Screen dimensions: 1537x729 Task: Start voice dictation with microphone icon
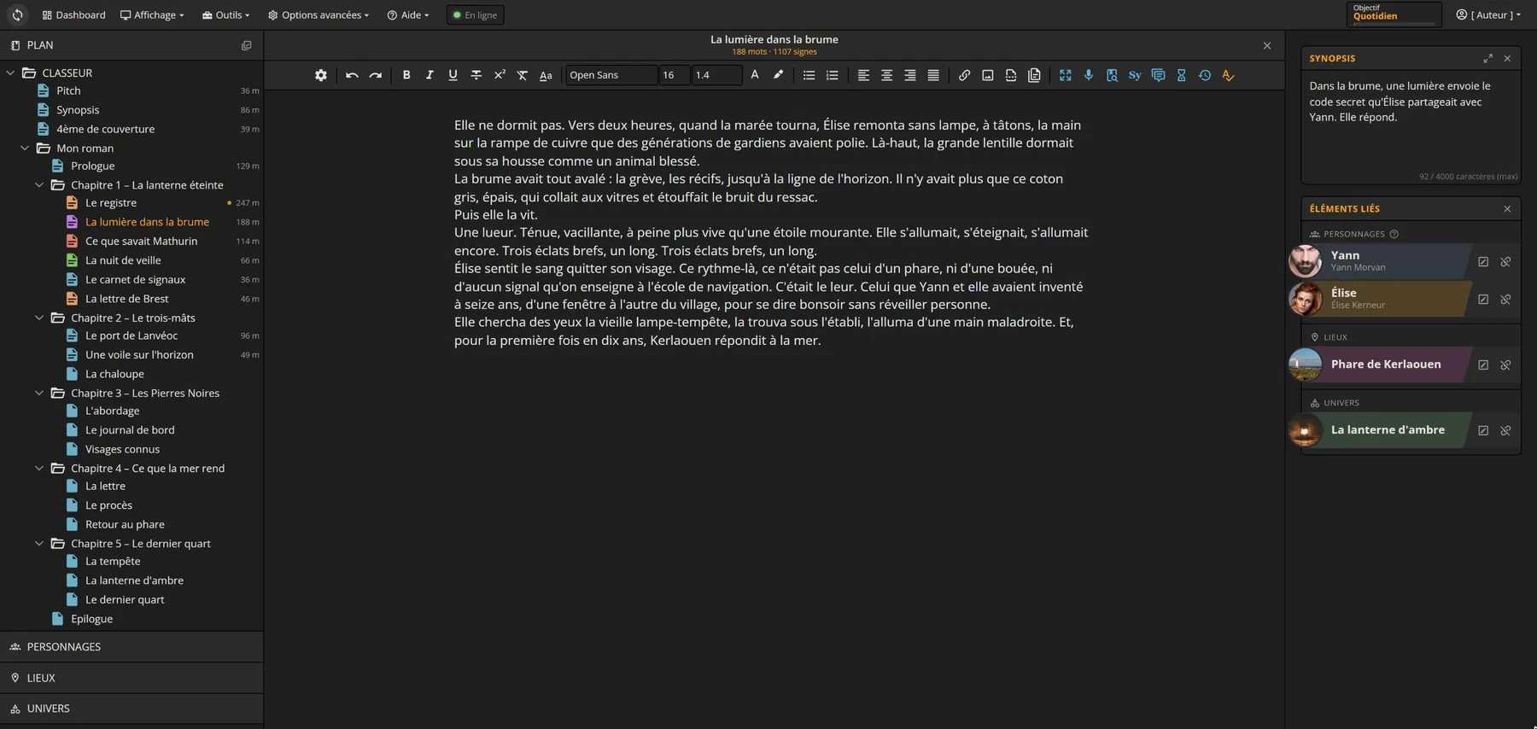click(x=1089, y=75)
